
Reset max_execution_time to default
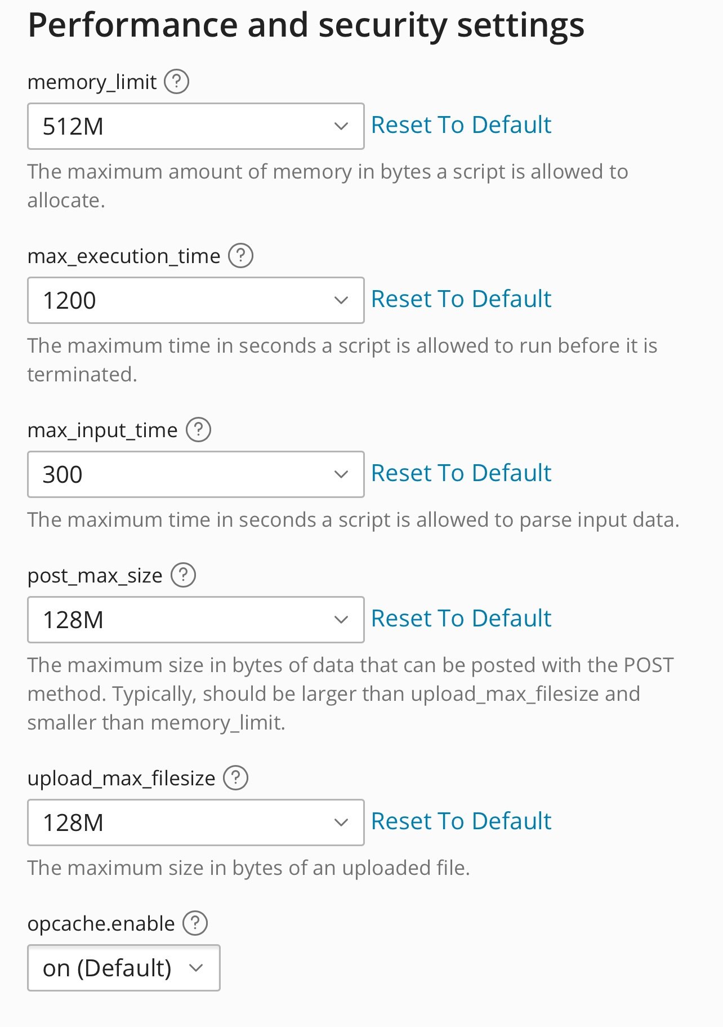[461, 299]
